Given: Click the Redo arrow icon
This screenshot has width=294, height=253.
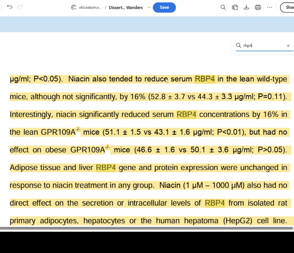Looking at the screenshot, I should pos(20,7).
